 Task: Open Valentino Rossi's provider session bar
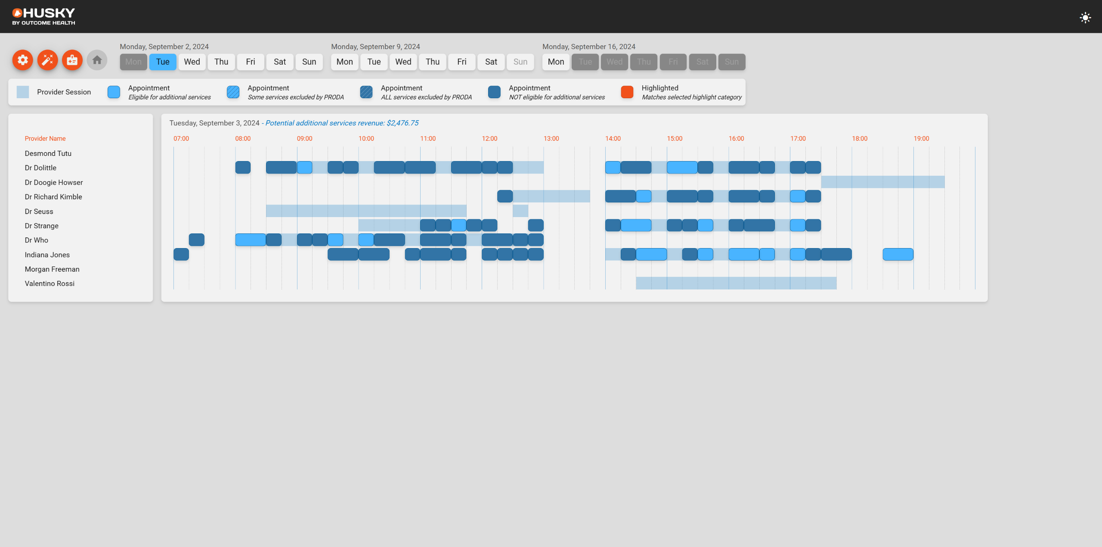pyautogui.click(x=736, y=283)
